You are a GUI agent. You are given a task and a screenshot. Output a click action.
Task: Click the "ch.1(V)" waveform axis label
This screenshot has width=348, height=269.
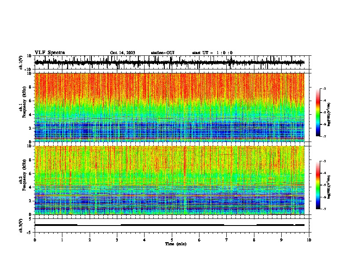pyautogui.click(x=21, y=62)
